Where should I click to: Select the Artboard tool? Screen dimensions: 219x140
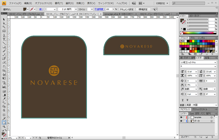click(4, 115)
